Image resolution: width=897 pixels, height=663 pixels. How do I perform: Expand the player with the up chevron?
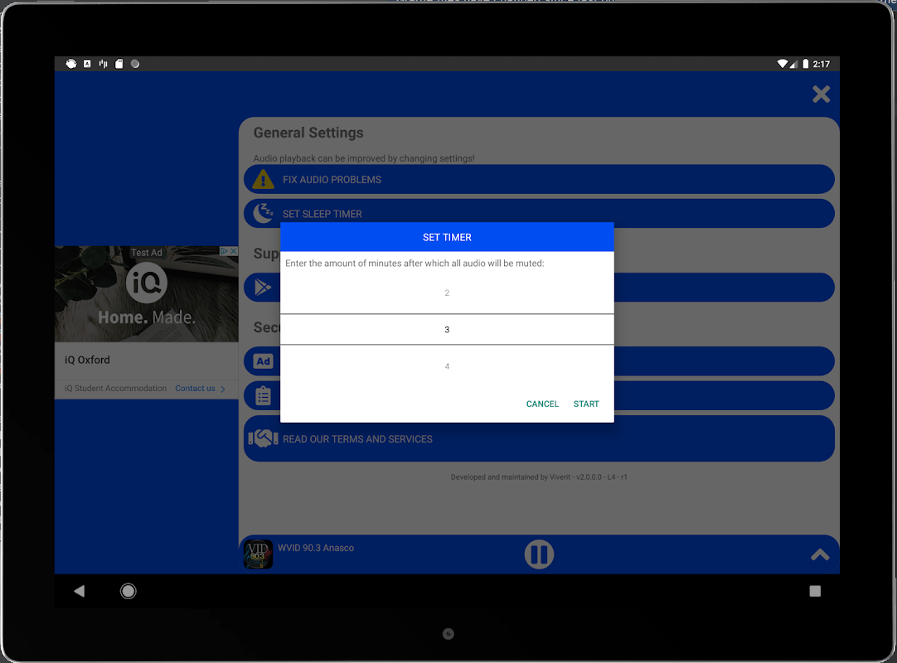click(x=820, y=554)
